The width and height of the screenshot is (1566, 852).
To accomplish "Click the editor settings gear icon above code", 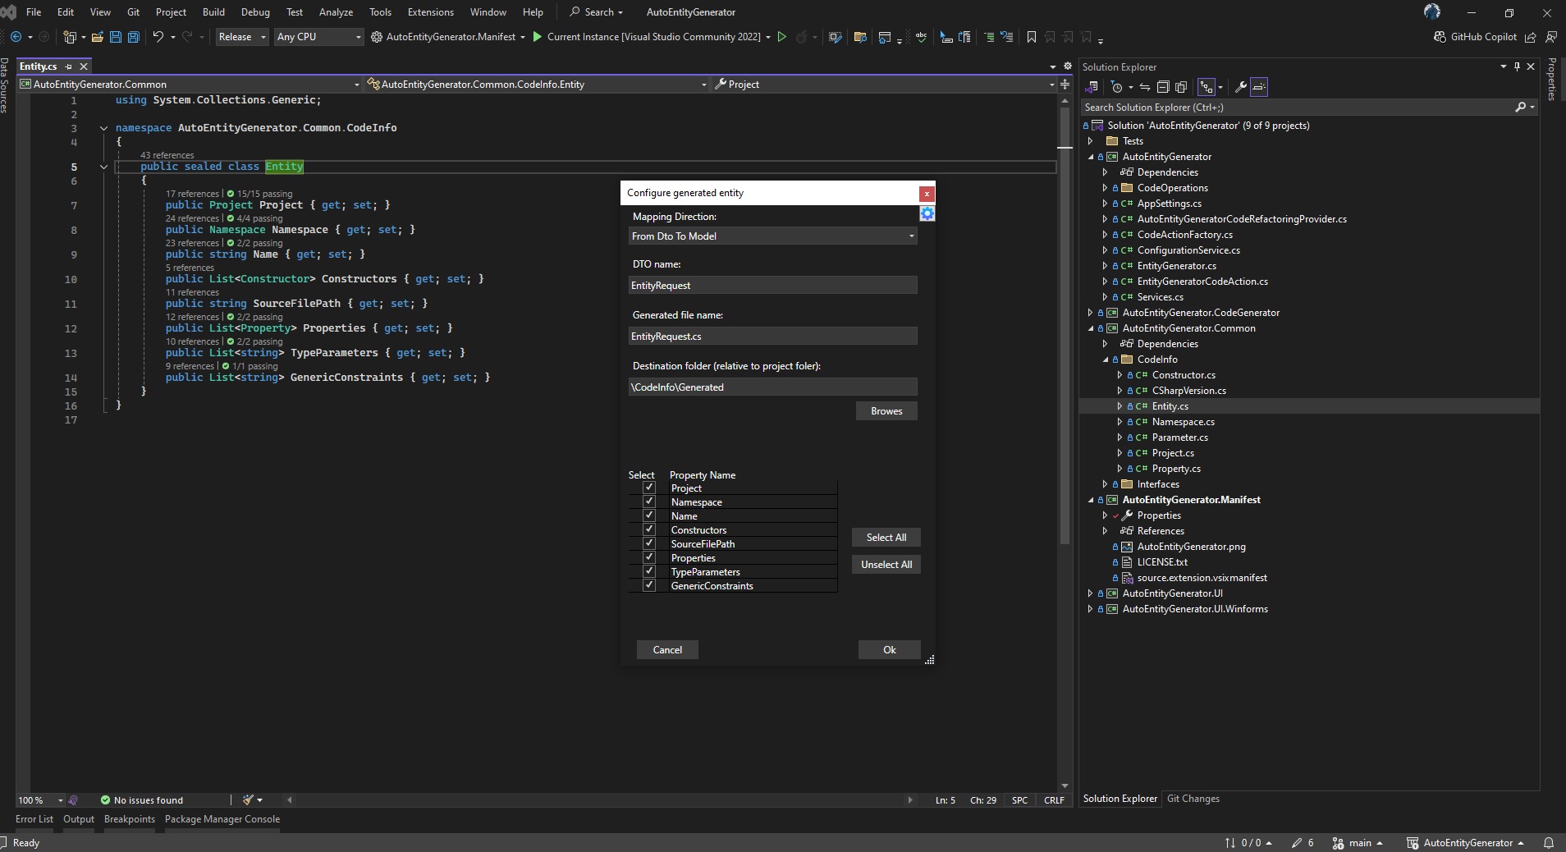I will coord(1067,66).
